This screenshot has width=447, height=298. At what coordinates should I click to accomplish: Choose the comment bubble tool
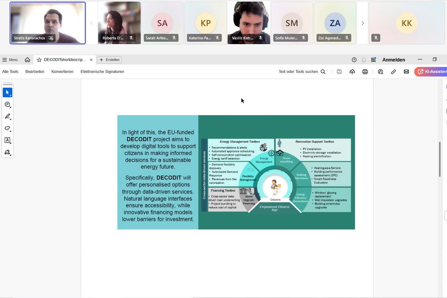pos(8,104)
